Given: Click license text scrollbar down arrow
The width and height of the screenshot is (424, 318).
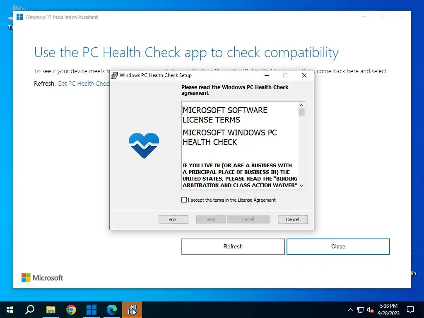Looking at the screenshot, I should [x=301, y=185].
